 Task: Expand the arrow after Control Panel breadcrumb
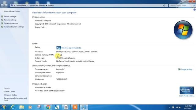(x=28, y=5)
